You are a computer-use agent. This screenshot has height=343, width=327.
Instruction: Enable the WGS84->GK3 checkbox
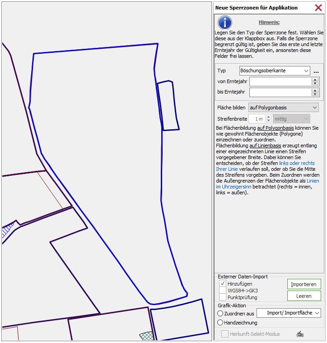tap(223, 291)
